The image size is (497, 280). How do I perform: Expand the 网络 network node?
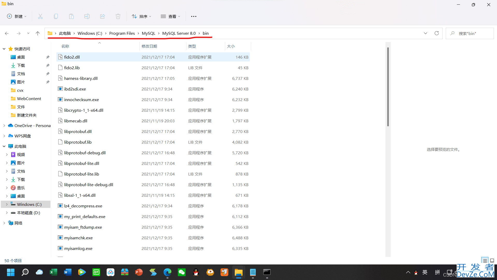[x=4, y=223]
